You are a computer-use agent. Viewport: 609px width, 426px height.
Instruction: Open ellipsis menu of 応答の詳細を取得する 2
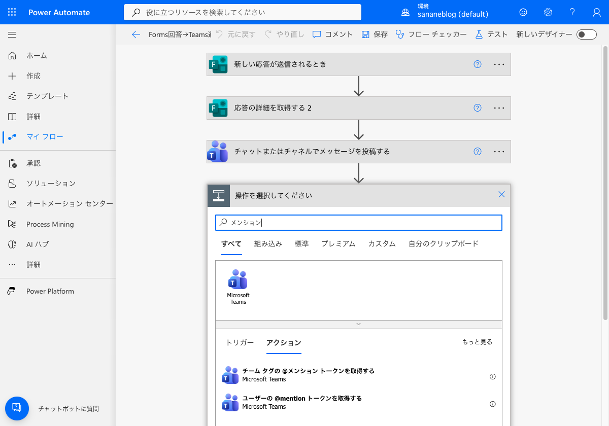pyautogui.click(x=499, y=108)
